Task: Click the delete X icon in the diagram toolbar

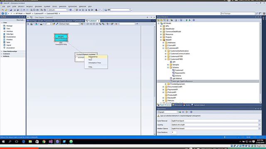Action: point(116,24)
